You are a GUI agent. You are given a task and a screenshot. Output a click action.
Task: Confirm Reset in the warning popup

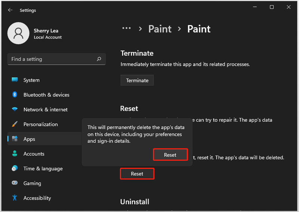(170, 155)
